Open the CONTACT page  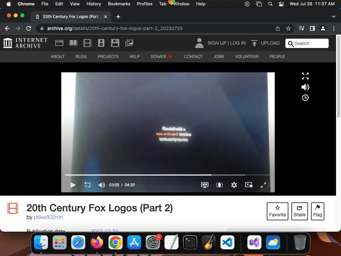coord(193,57)
